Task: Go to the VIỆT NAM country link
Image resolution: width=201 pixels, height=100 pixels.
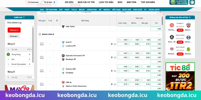Action: click(x=116, y=9)
